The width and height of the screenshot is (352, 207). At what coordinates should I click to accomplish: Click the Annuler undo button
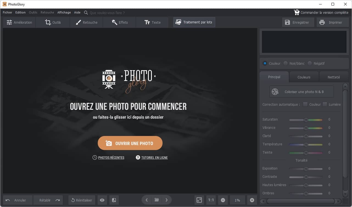(x=18, y=200)
